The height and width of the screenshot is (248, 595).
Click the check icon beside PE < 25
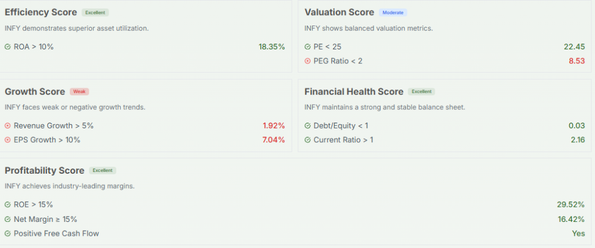[x=307, y=47]
